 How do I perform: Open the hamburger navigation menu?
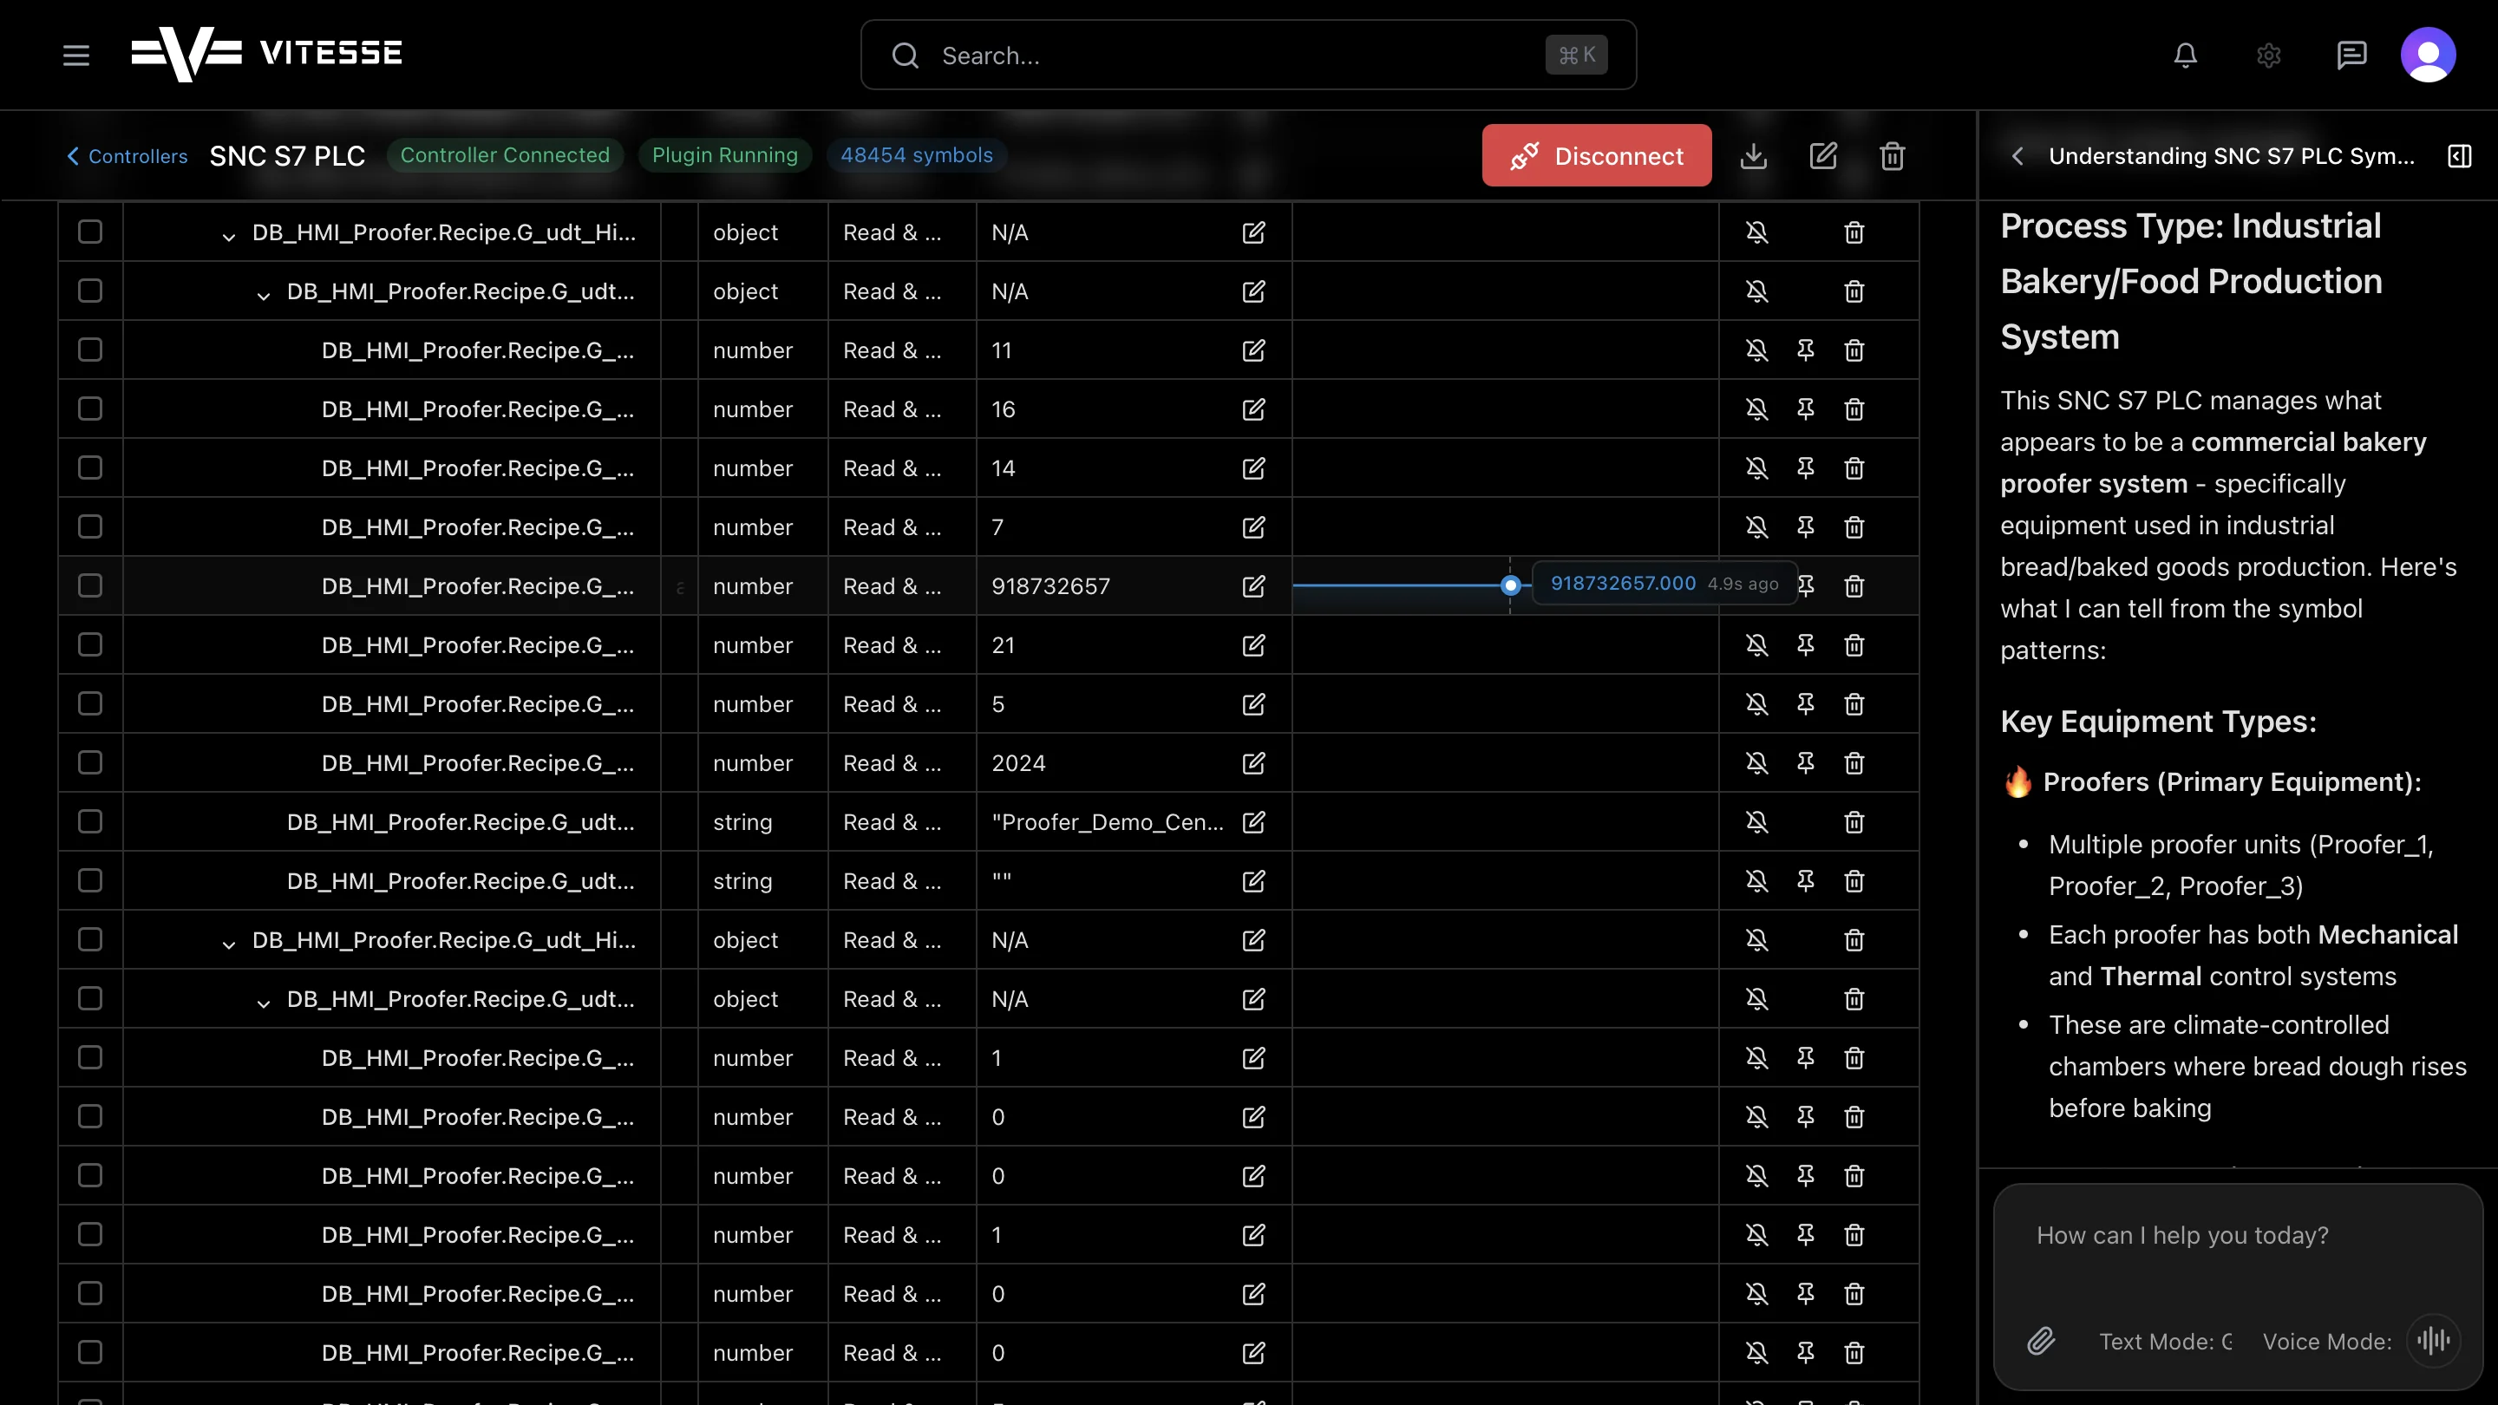75,56
